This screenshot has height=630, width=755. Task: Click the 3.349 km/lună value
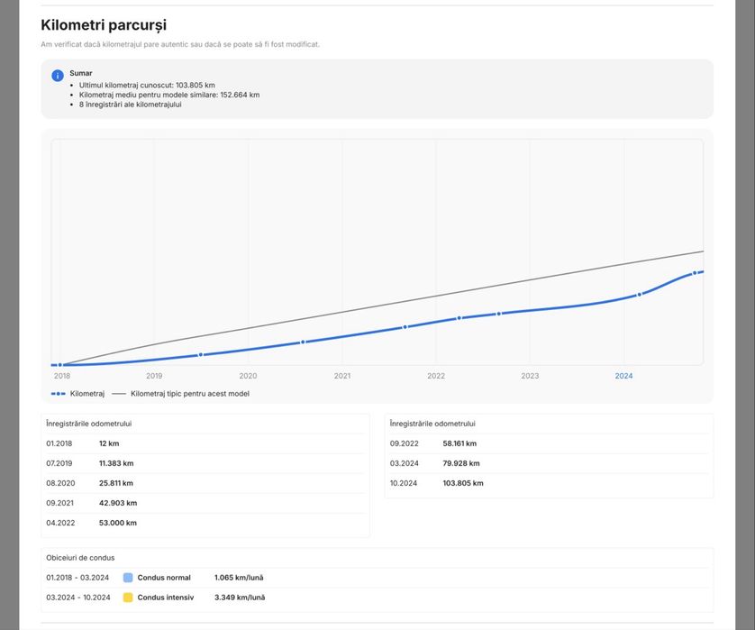pos(240,598)
